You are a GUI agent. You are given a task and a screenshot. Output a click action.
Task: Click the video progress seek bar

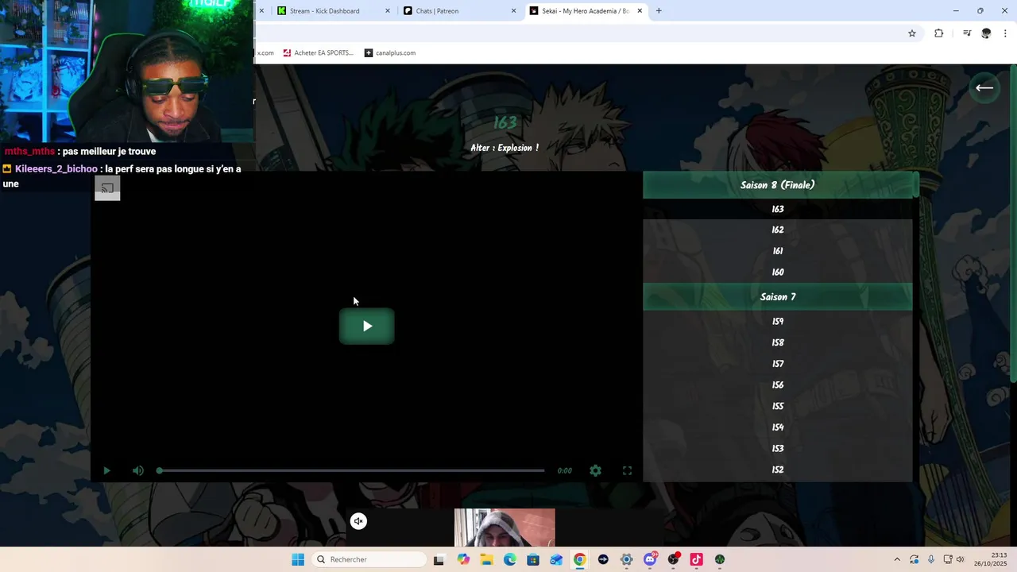[x=352, y=470]
